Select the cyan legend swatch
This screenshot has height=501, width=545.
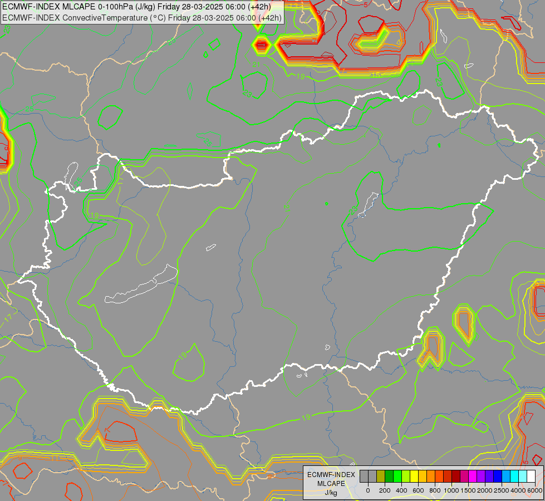pos(515,476)
